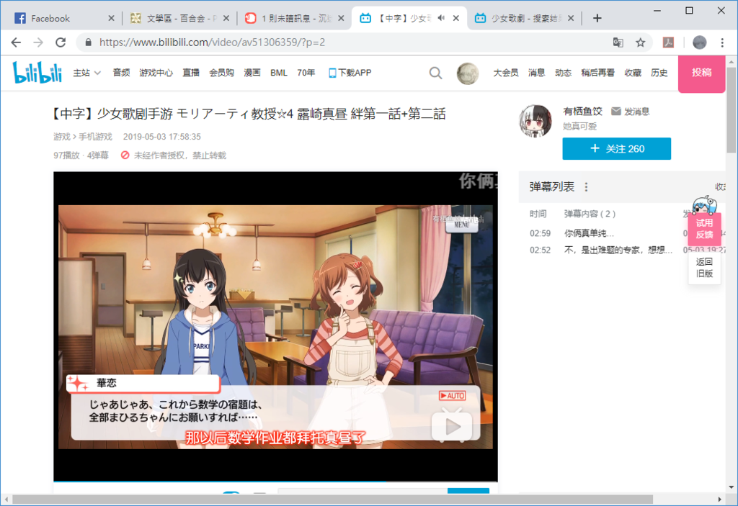This screenshot has height=506, width=738.
Task: Send message via 发消息 envelope
Action: [x=630, y=112]
